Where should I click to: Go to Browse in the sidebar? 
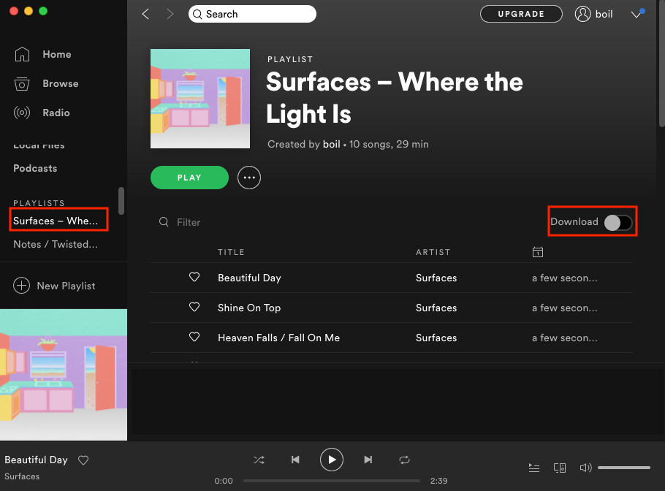(x=60, y=83)
